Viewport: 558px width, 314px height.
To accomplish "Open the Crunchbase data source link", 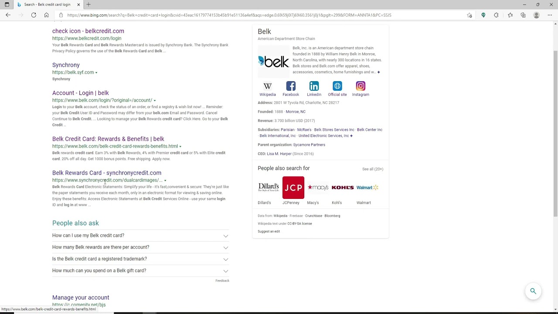I will [314, 216].
